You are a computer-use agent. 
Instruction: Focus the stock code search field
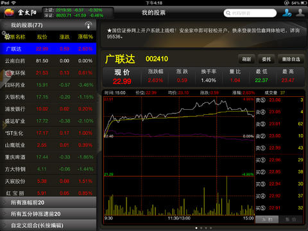pyautogui.click(x=250, y=13)
